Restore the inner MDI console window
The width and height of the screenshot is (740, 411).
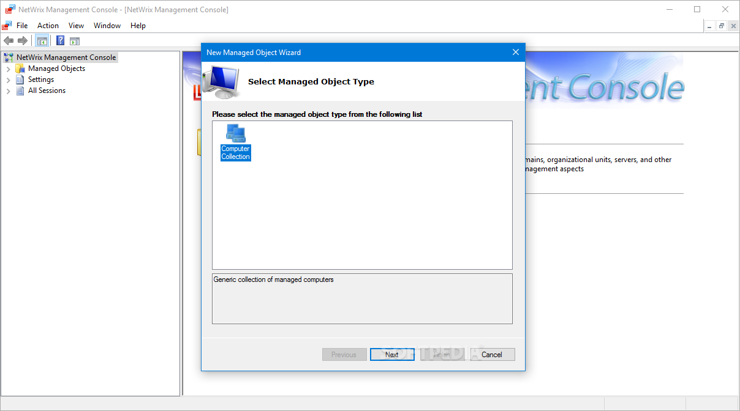click(x=722, y=26)
